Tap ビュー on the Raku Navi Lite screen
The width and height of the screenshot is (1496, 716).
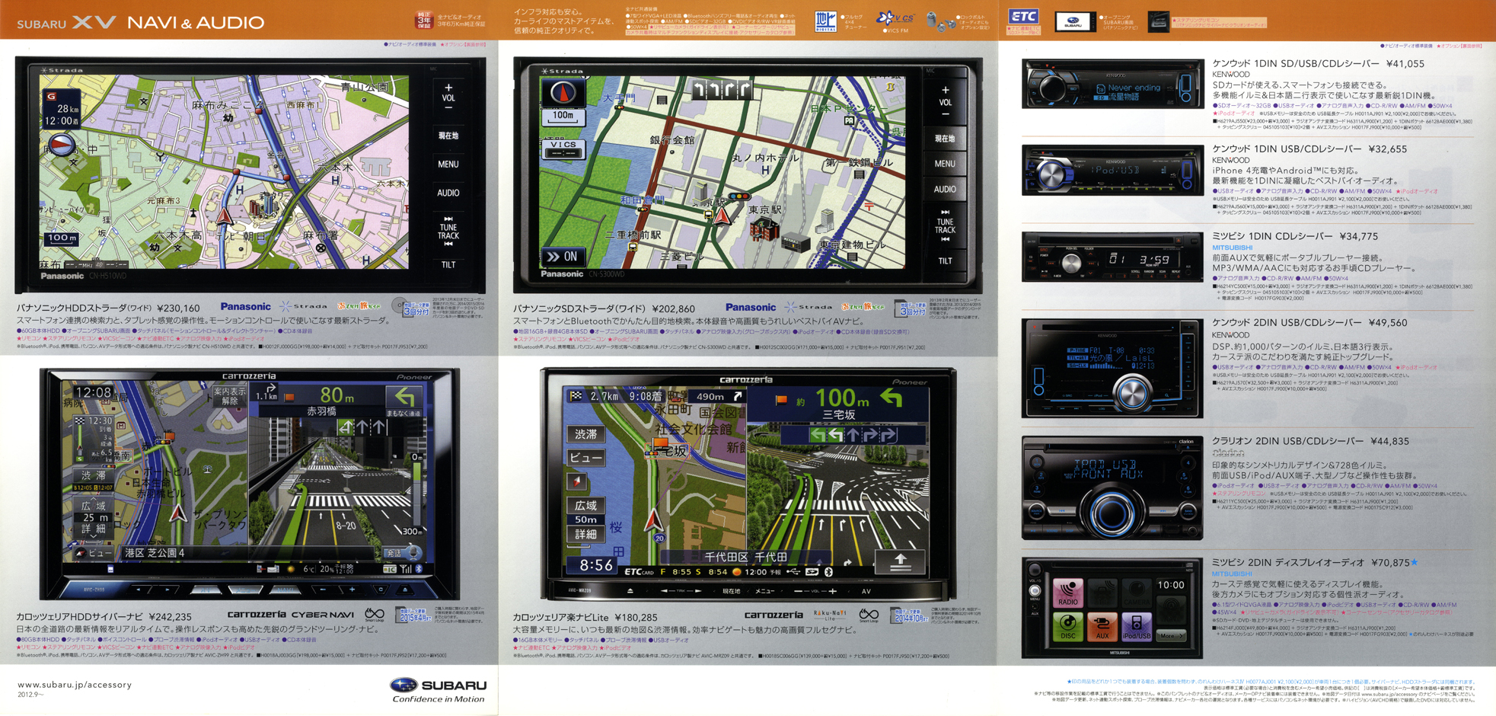pos(585,457)
